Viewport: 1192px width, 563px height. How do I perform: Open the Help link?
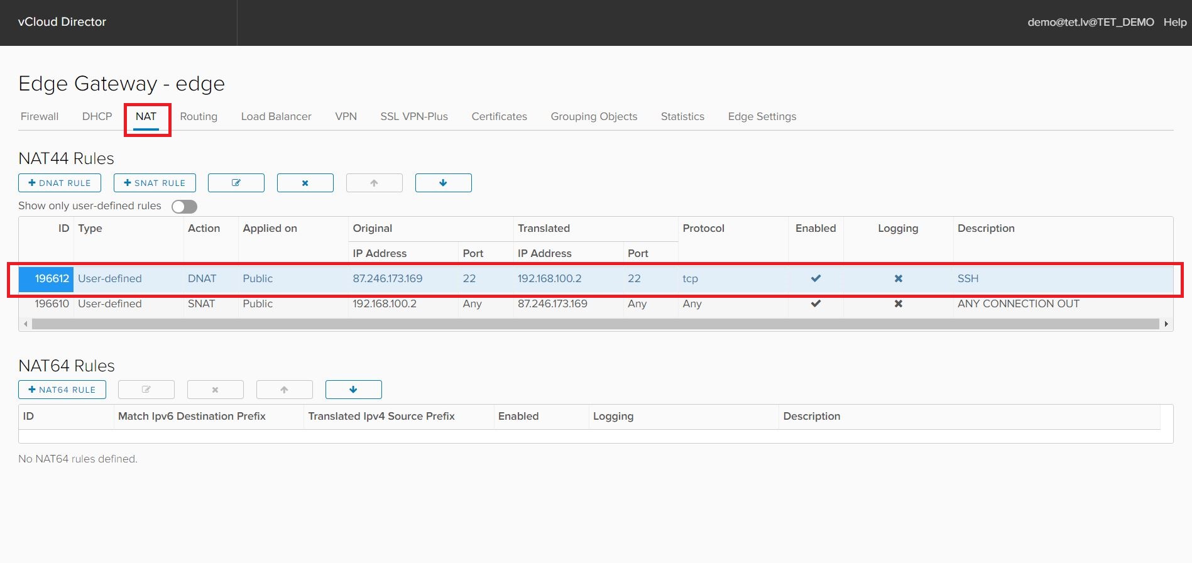(1175, 22)
